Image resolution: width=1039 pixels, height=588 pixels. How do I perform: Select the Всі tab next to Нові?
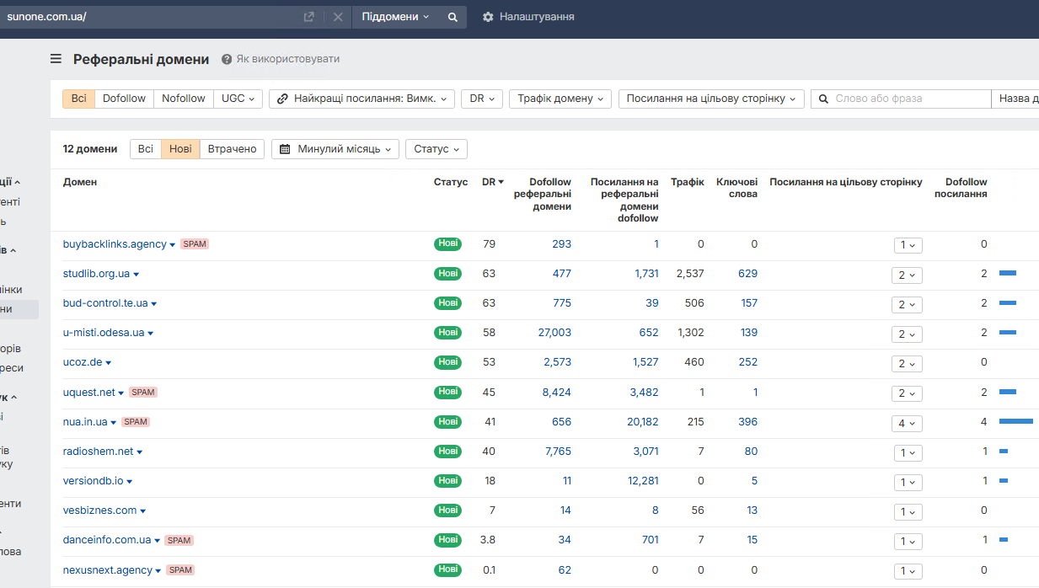click(x=146, y=149)
